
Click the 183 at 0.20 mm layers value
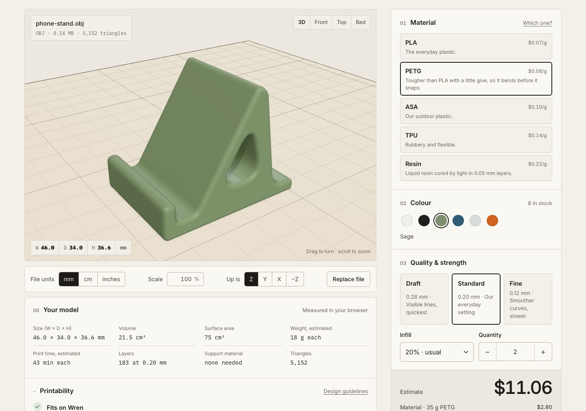pos(142,363)
